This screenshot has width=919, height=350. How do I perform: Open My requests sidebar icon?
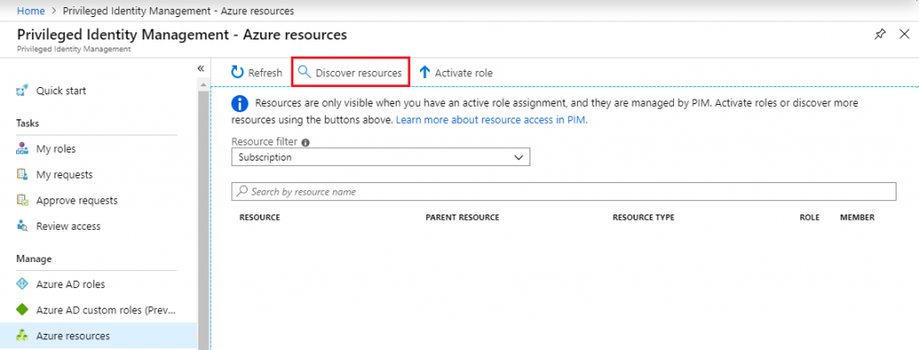pos(22,175)
